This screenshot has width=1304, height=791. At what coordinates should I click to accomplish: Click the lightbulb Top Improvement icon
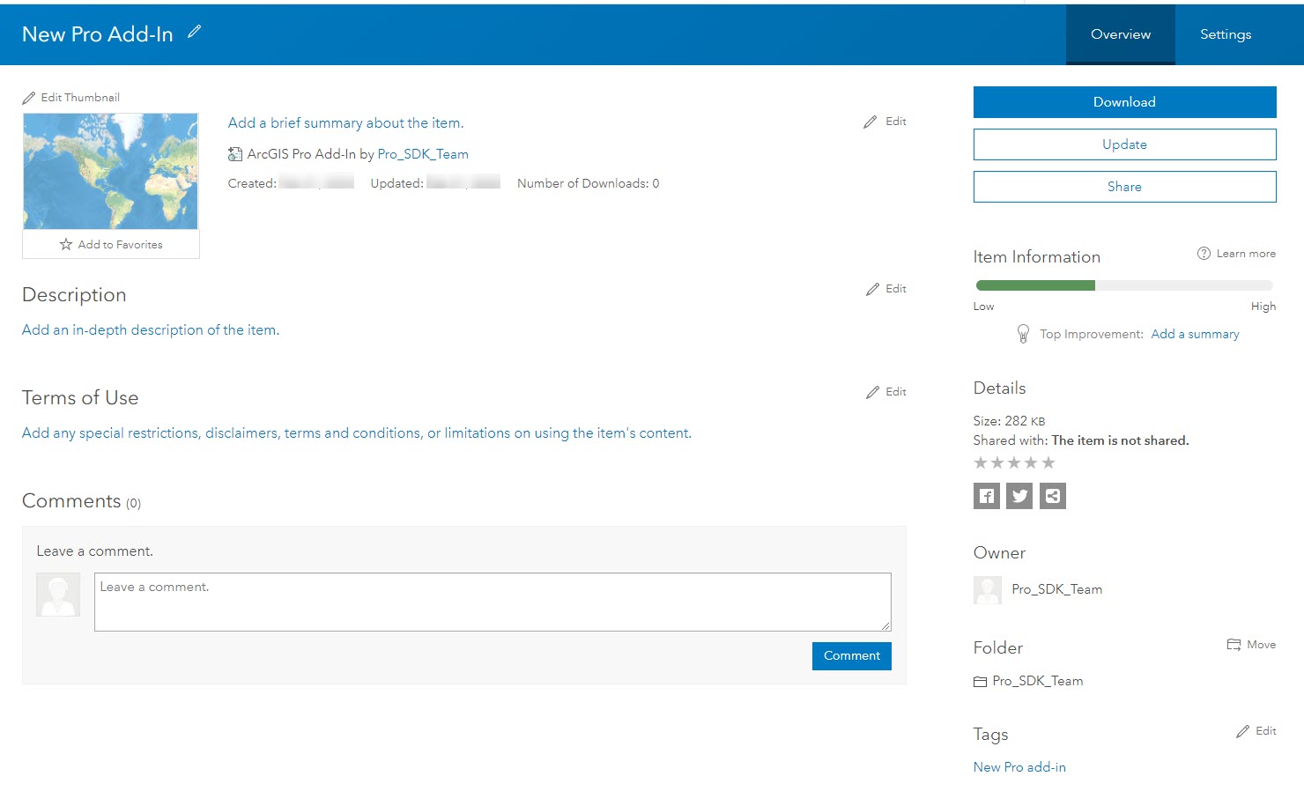(1023, 334)
